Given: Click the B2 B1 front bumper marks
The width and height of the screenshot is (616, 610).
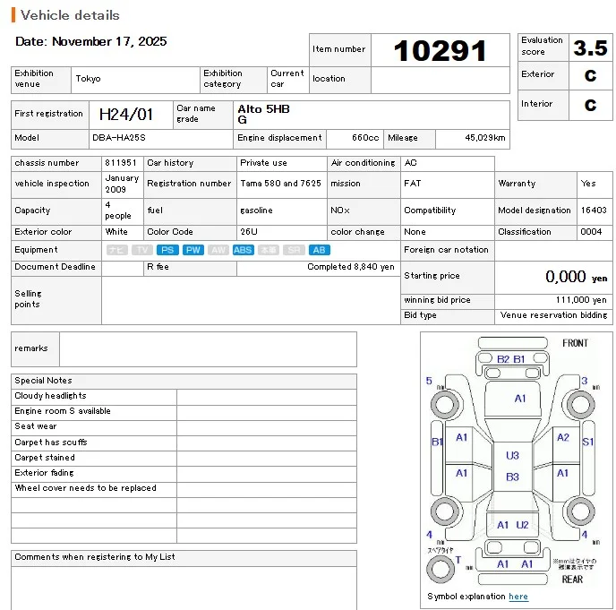Looking at the screenshot, I should pos(511,358).
